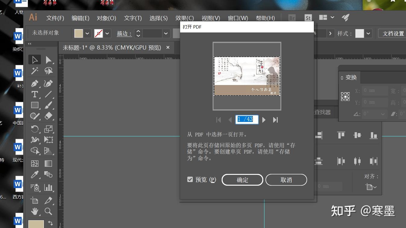Open Adobe Bridge via Br icon
The height and width of the screenshot is (228, 406).
[292, 18]
